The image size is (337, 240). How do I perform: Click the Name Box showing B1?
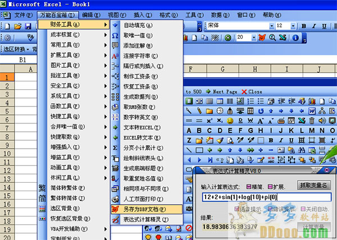(19, 59)
